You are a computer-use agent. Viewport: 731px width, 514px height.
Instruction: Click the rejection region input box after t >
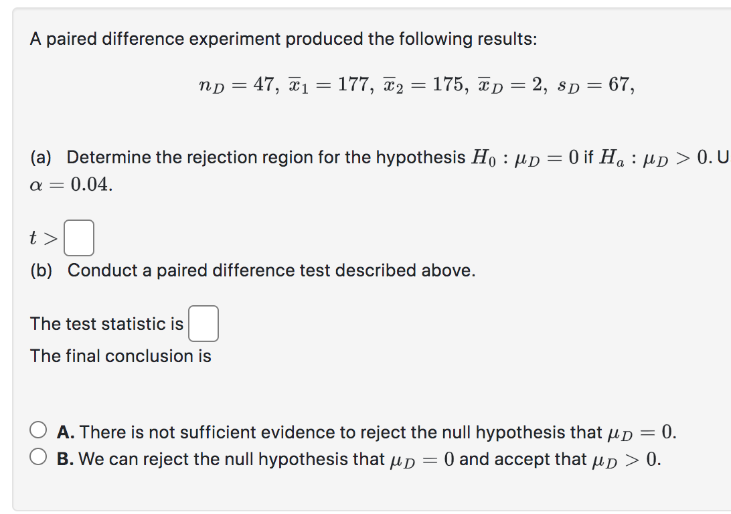point(78,238)
